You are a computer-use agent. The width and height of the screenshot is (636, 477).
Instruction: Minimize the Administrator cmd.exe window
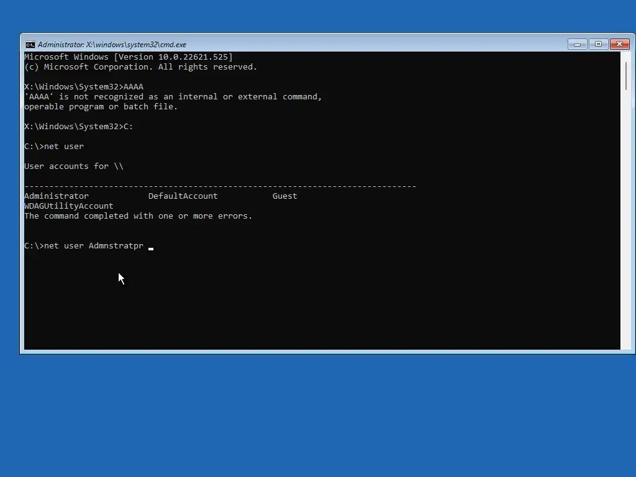coord(577,44)
